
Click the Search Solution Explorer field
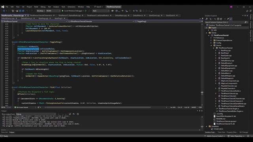tap(225, 22)
